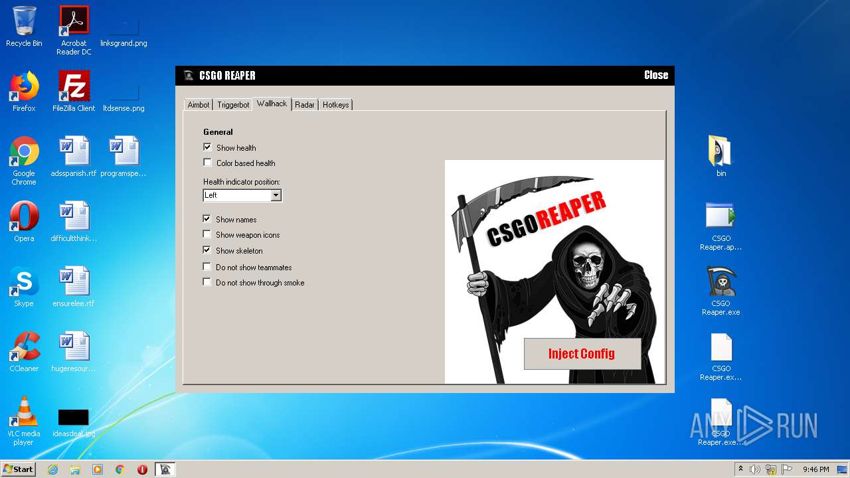Enable Color based health
The width and height of the screenshot is (850, 478).
tap(207, 163)
